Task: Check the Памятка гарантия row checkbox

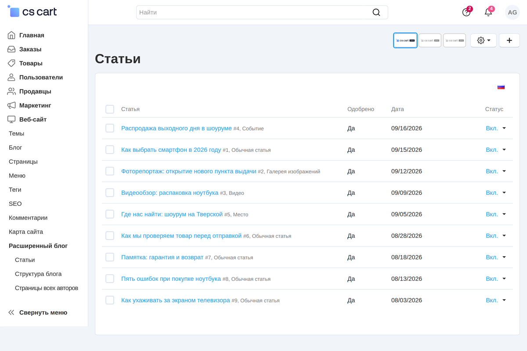Action: [x=110, y=257]
